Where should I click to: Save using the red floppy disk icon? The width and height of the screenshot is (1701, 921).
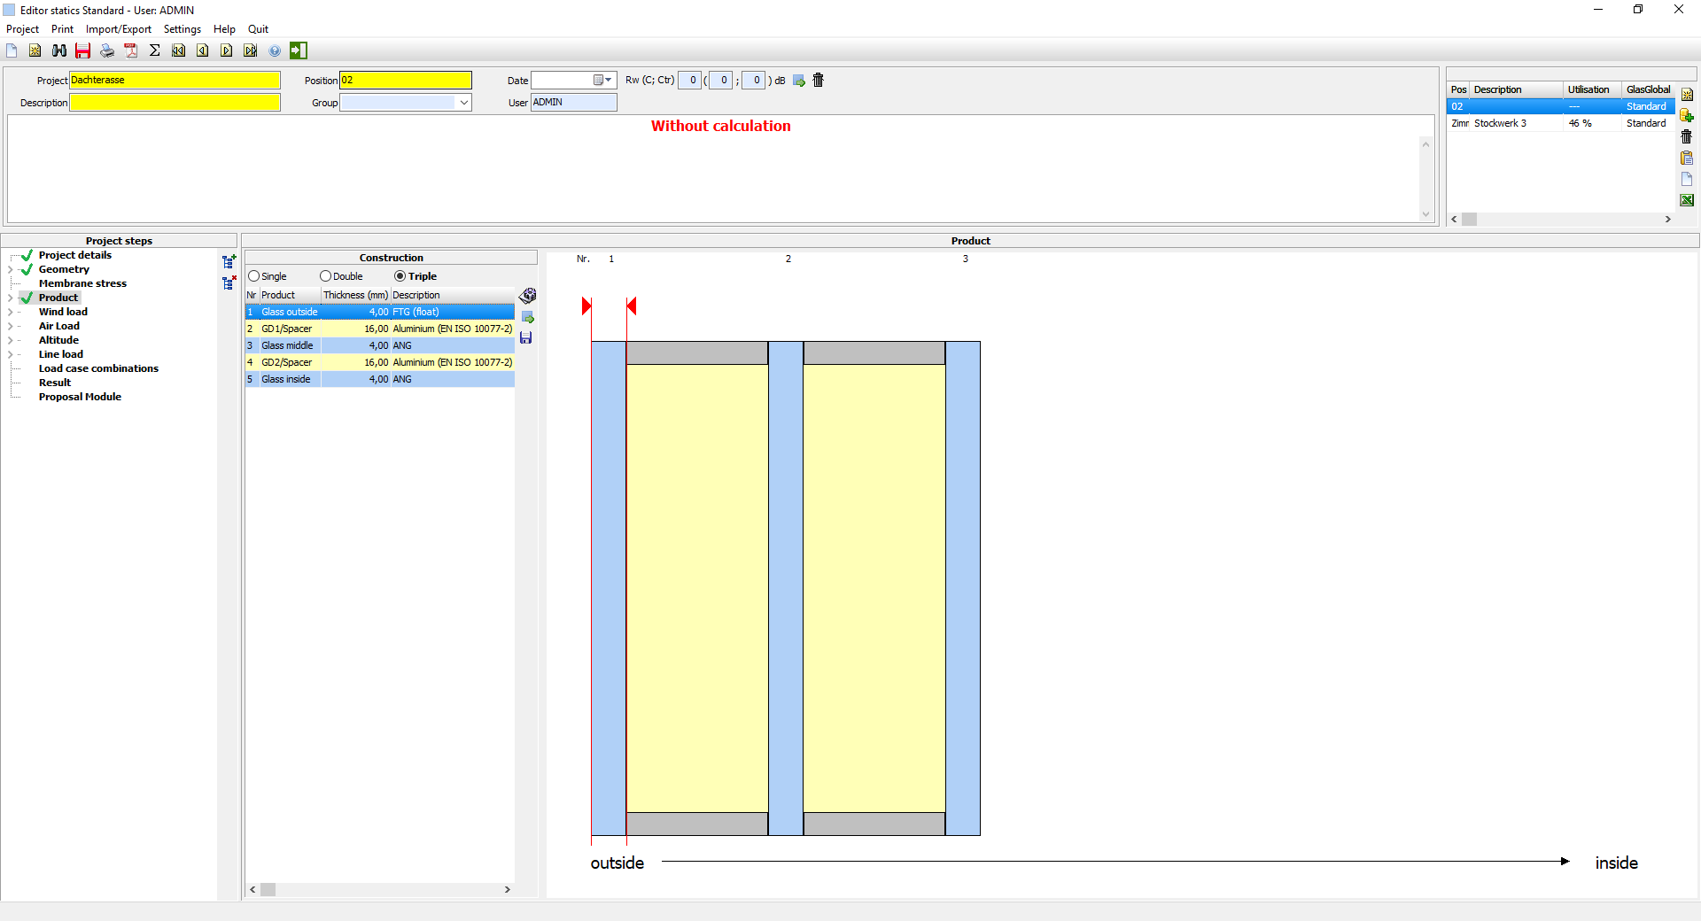[83, 50]
